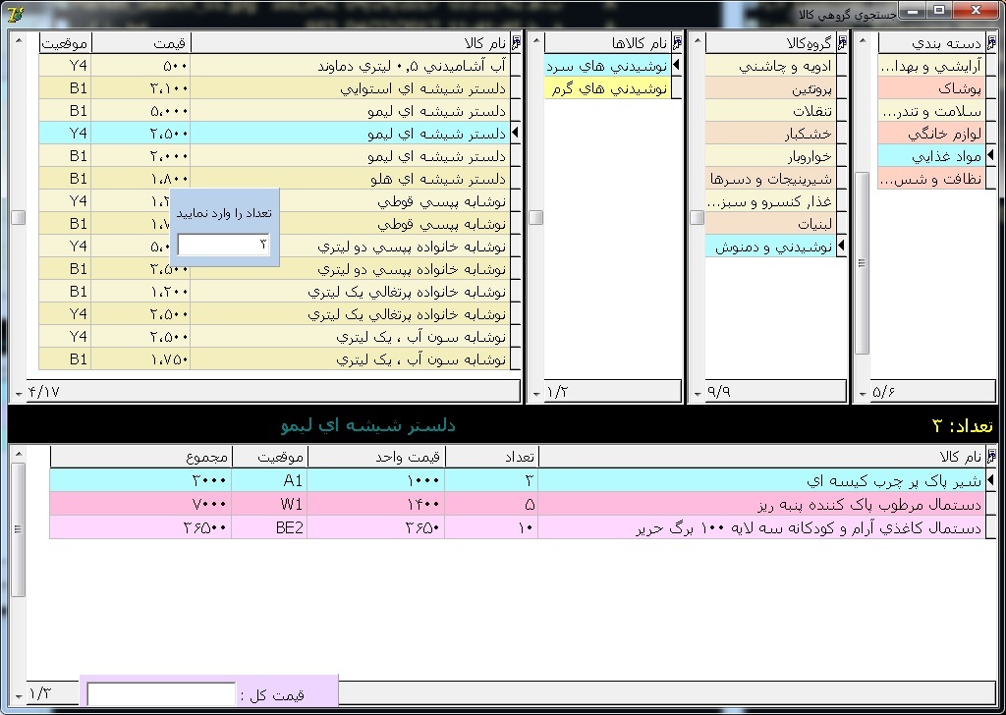
Task: Click the موقعيت column header in the product grid
Action: pyautogui.click(x=65, y=43)
